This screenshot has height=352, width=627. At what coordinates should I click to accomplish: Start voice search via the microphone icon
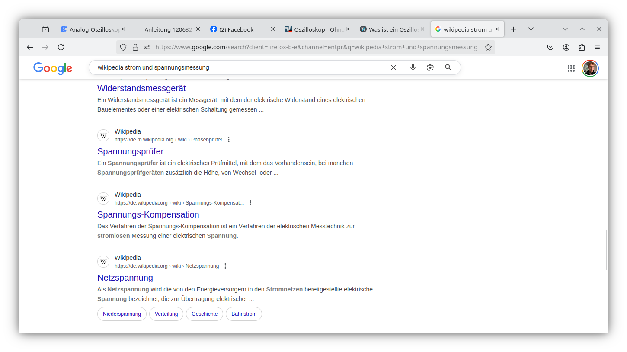[413, 67]
